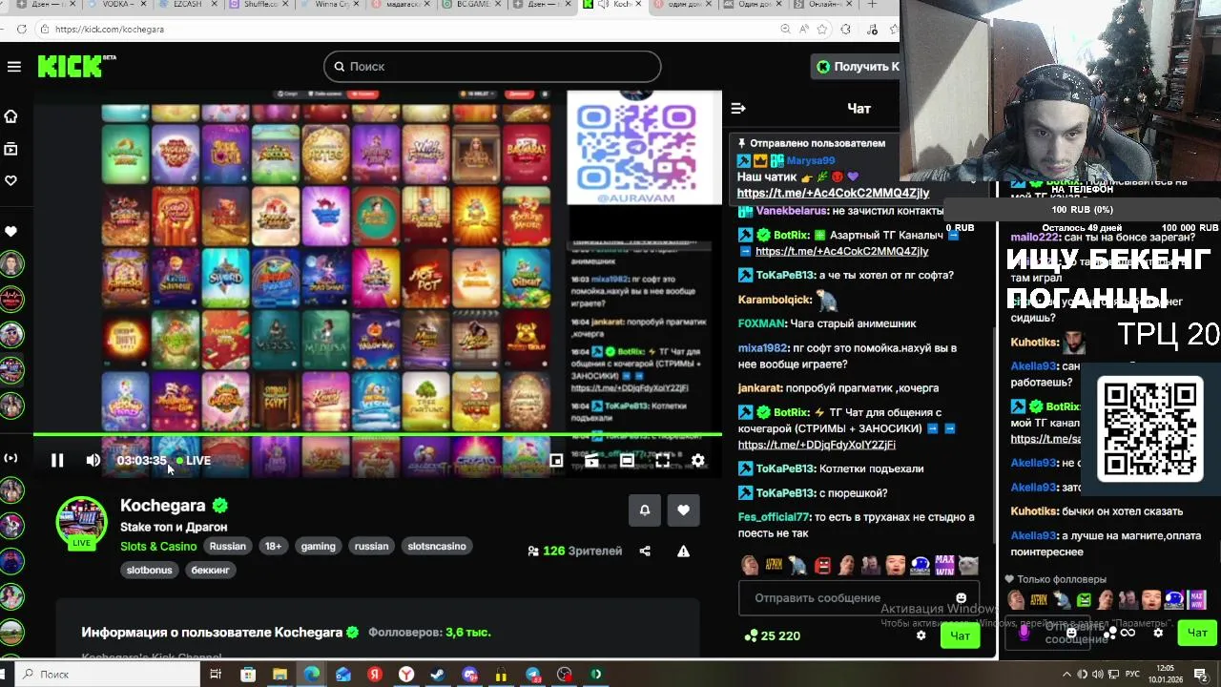Open the Windows notification center

pyautogui.click(x=1203, y=674)
